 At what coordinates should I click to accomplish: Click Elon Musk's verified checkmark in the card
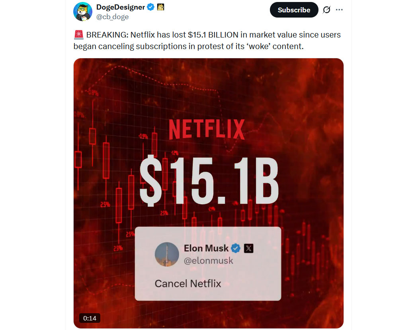(236, 248)
